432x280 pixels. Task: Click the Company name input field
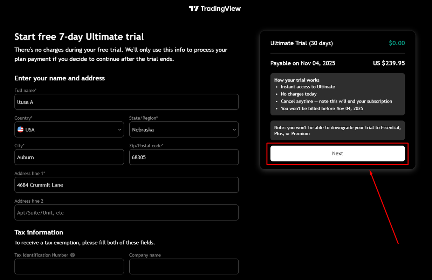point(184,266)
